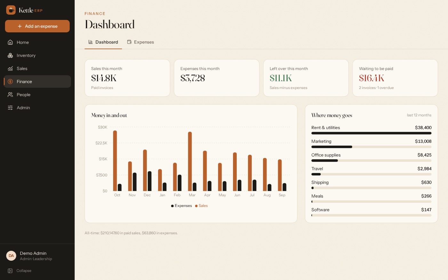Click the Sales chart icon in the sidebar

(x=10, y=68)
